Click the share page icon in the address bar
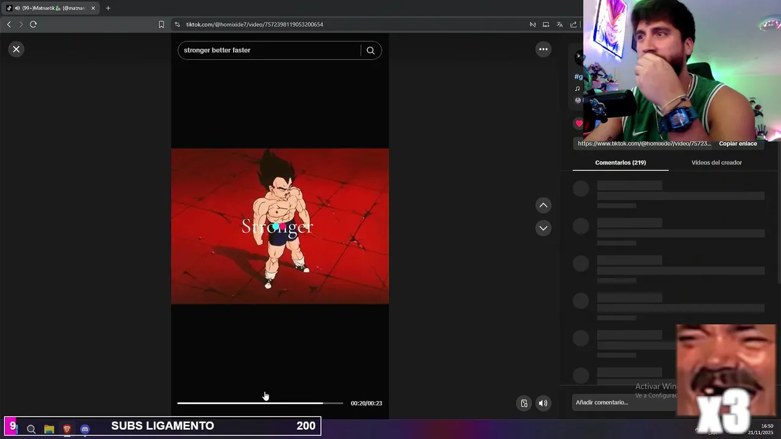Image resolution: width=781 pixels, height=439 pixels. 574,24
